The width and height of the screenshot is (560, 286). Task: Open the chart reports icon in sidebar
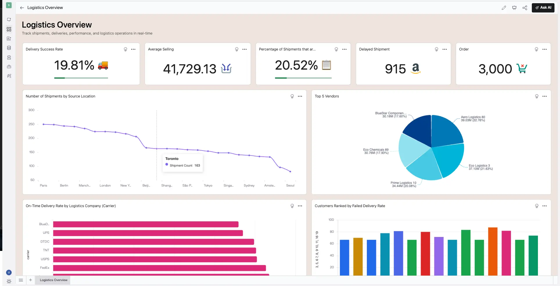[9, 39]
